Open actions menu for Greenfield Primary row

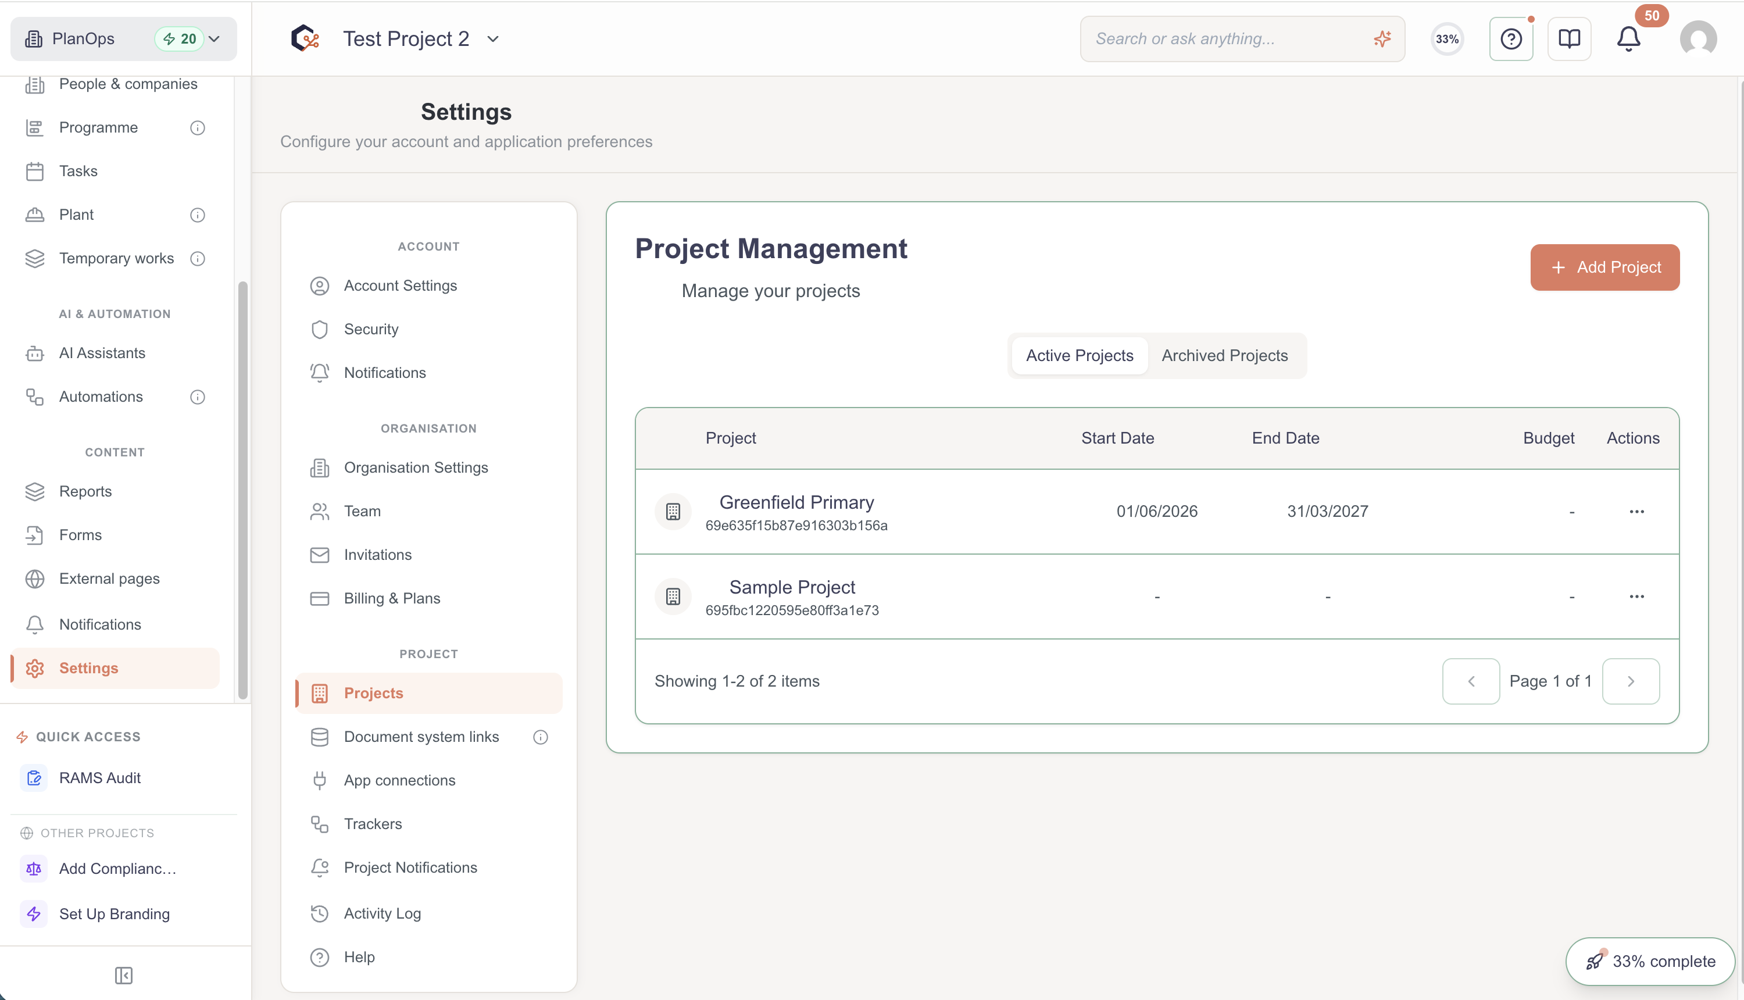point(1637,512)
